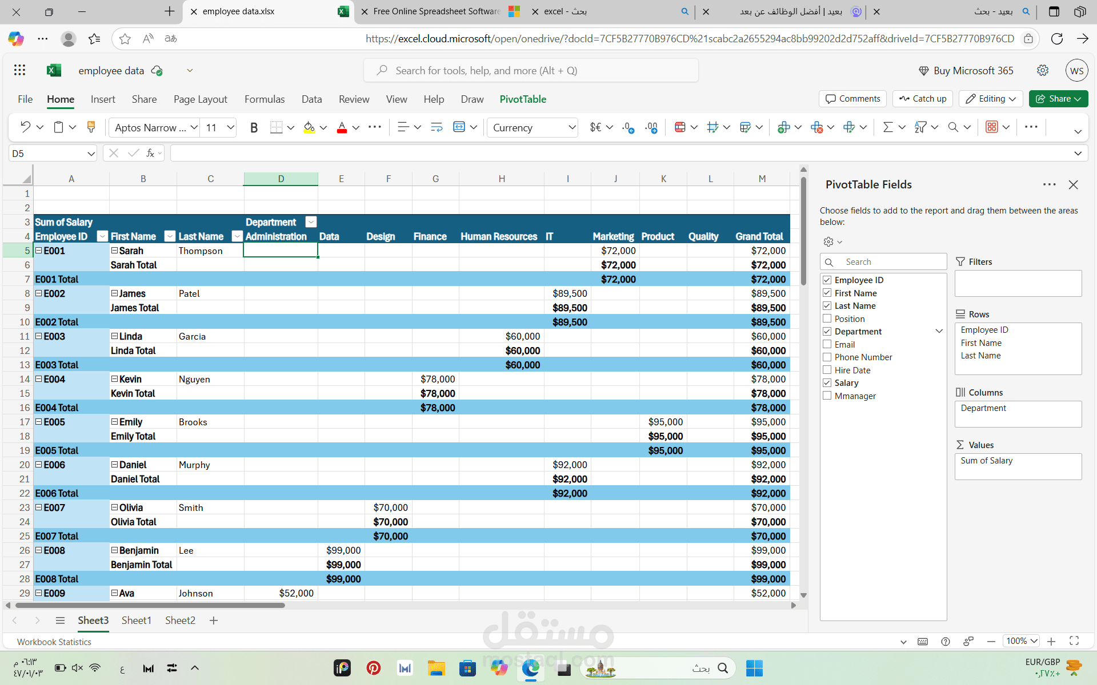Switch to the Insert ribbon tab
The height and width of the screenshot is (685, 1097).
(x=103, y=99)
